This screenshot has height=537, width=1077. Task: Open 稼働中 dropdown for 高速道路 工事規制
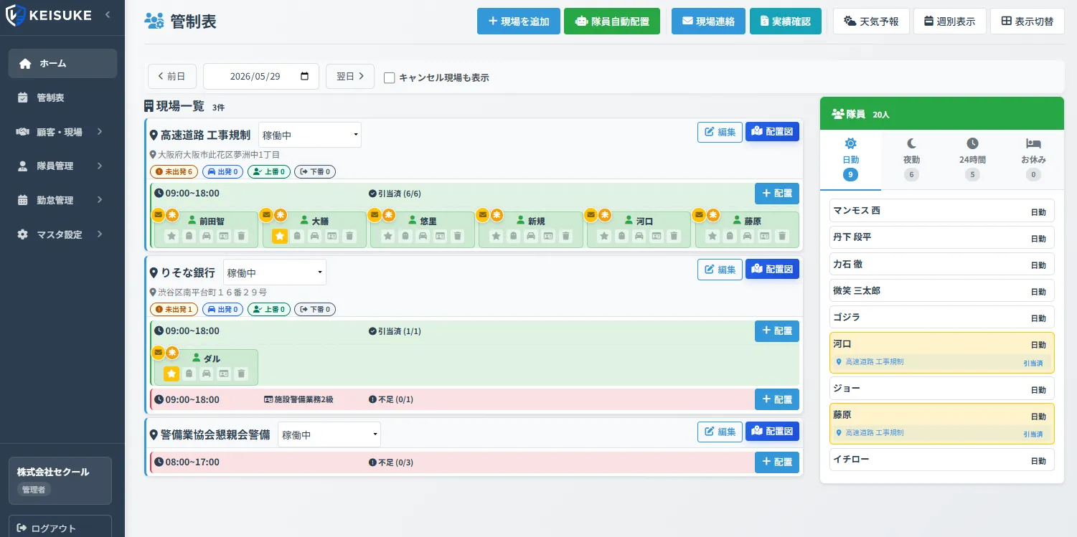[x=310, y=135]
